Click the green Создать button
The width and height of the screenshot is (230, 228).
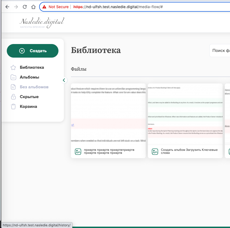point(33,51)
